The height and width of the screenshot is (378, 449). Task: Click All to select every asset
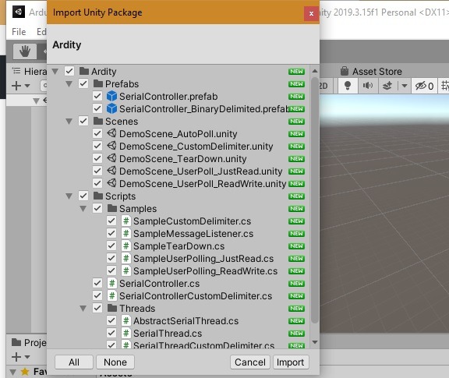click(74, 362)
